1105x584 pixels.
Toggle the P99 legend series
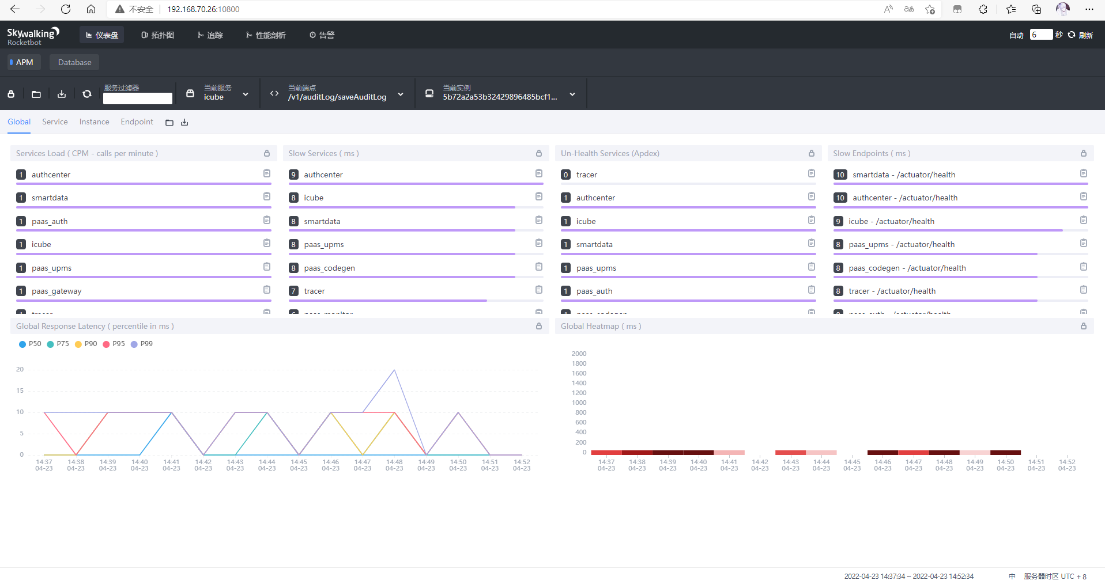point(142,344)
